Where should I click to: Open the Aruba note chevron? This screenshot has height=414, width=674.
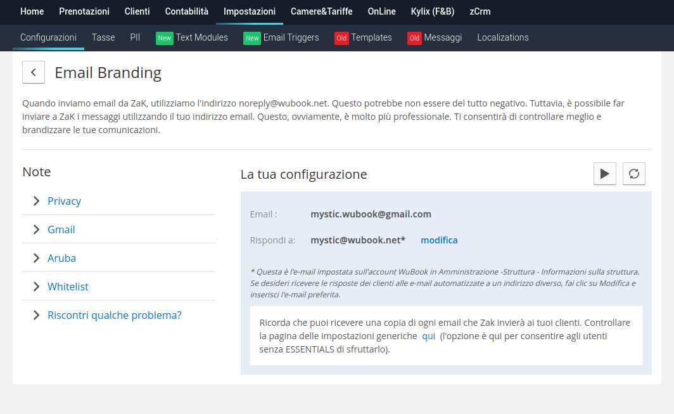[37, 258]
